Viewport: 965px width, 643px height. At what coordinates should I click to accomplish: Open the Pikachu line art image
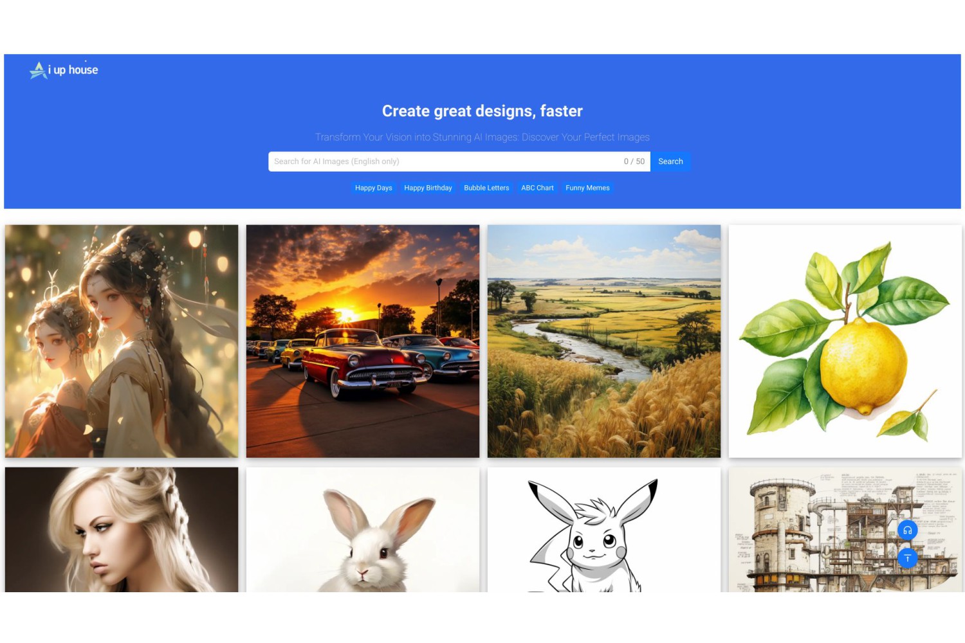(x=604, y=530)
